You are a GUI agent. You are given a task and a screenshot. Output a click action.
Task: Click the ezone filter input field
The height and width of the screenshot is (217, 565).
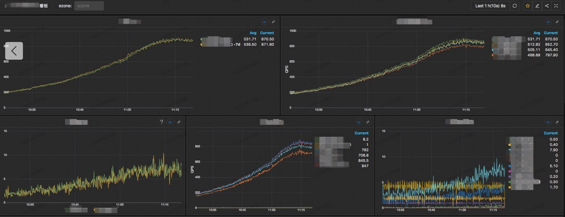[89, 6]
